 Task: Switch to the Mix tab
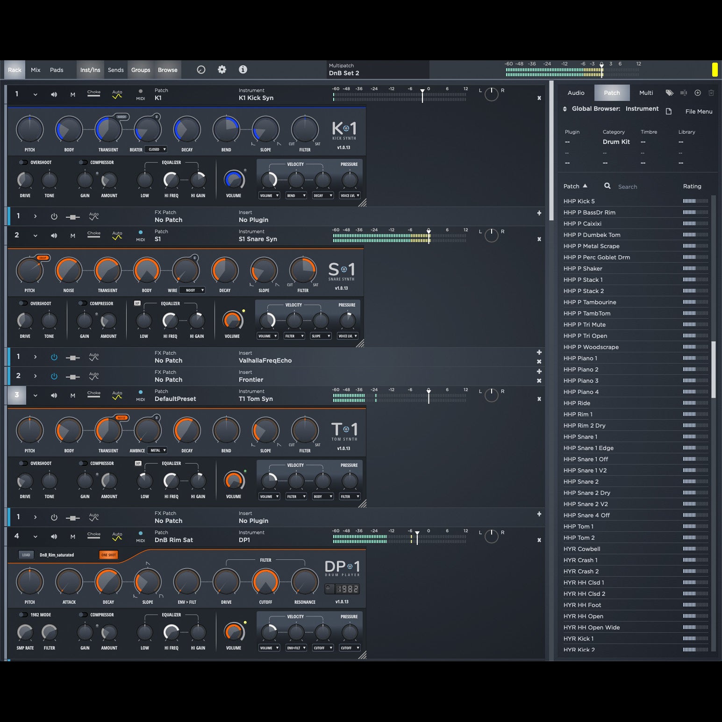coord(36,70)
